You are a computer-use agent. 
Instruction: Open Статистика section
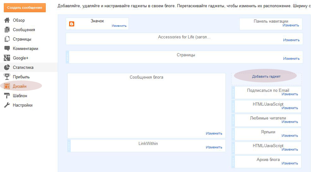click(23, 68)
